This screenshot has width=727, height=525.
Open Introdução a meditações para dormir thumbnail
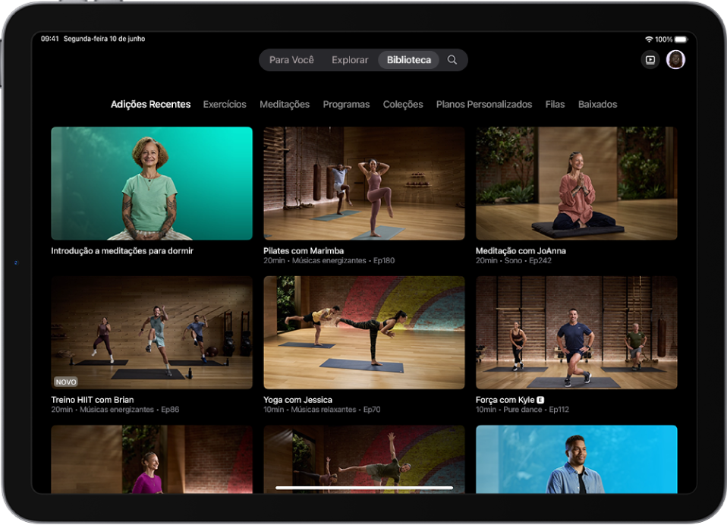[x=152, y=184]
